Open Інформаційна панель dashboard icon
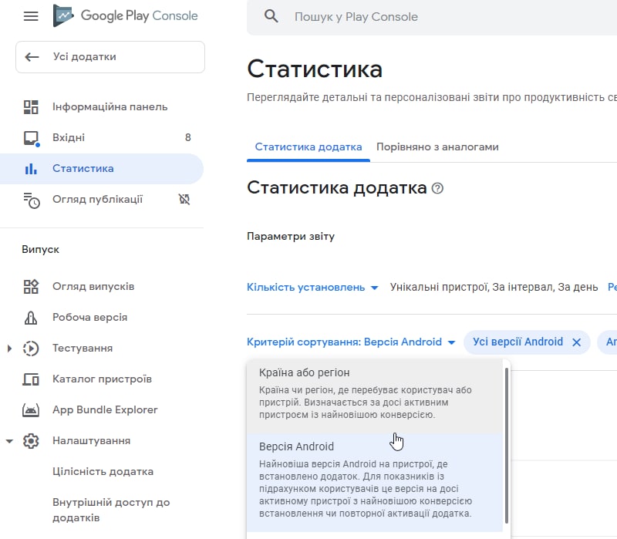The width and height of the screenshot is (617, 539). 31,107
